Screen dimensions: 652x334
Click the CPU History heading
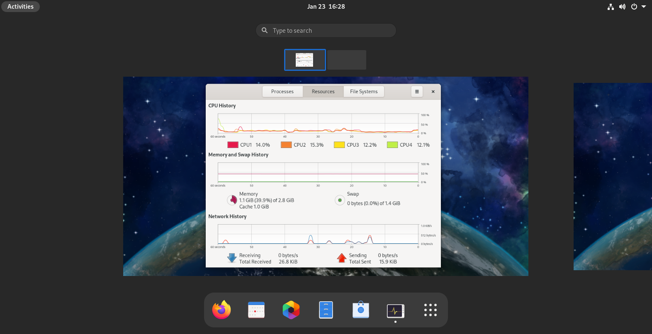[222, 106]
